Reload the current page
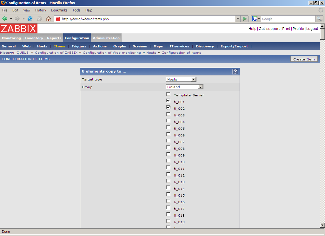 click(30, 19)
